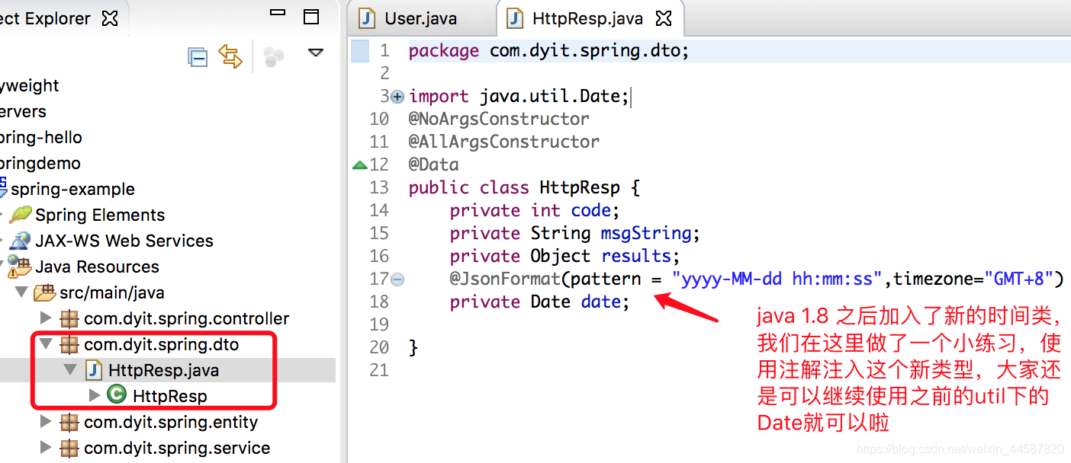This screenshot has height=463, width=1071.
Task: Click the closing brace on line 20
Action: [x=413, y=347]
